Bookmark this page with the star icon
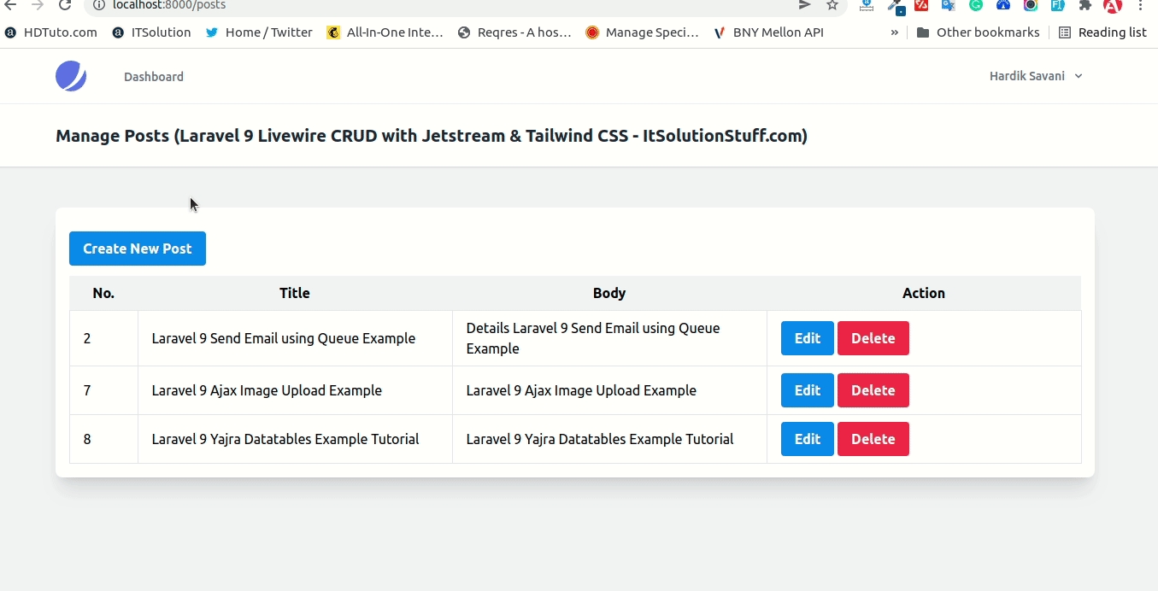1158x591 pixels. (832, 5)
